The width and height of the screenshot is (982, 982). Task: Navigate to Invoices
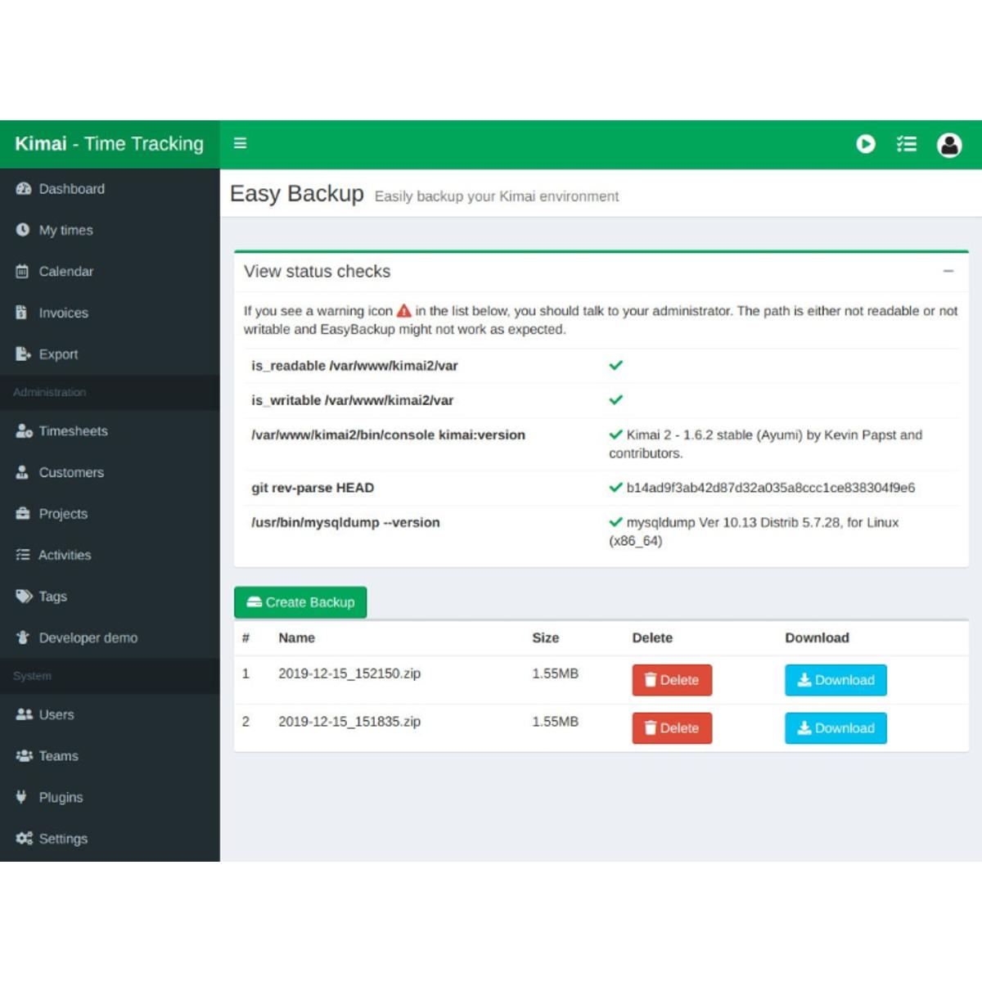pyautogui.click(x=110, y=313)
